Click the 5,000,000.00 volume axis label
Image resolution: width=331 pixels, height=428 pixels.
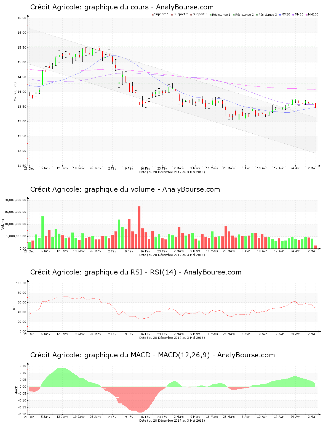coord(17,236)
